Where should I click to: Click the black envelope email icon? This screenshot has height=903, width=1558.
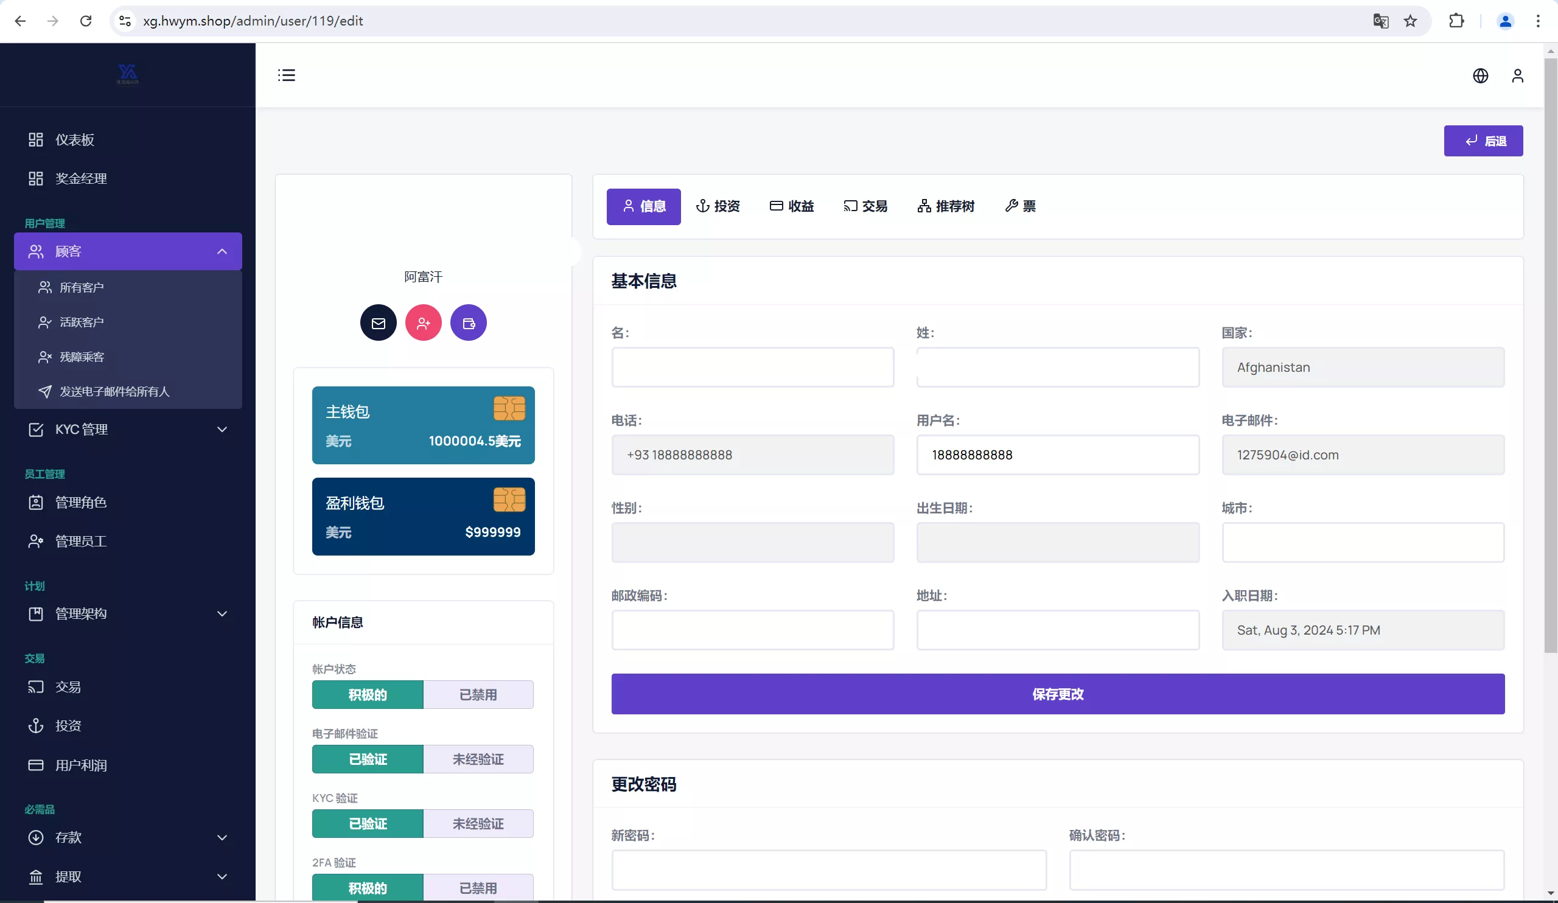[x=379, y=322]
